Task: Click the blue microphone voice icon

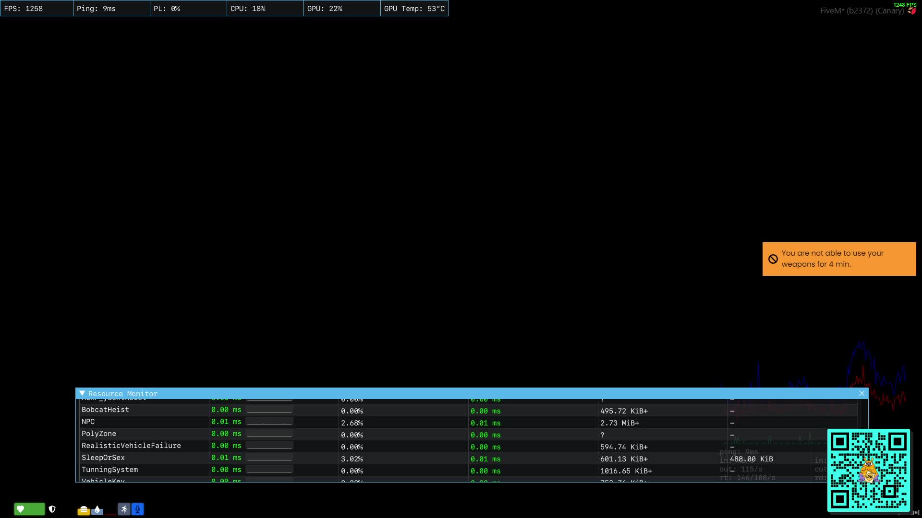Action: [x=137, y=509]
